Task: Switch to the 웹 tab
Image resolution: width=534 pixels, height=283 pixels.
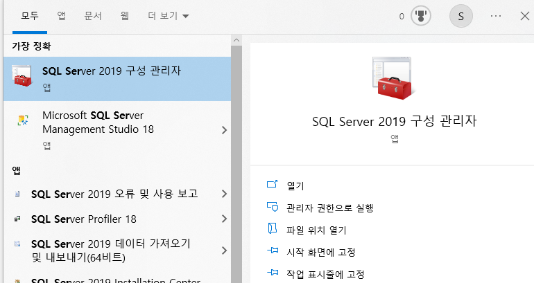Action: [x=125, y=16]
